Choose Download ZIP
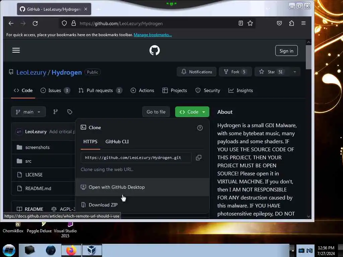Screen dimensions: 343x257 tap(142, 205)
